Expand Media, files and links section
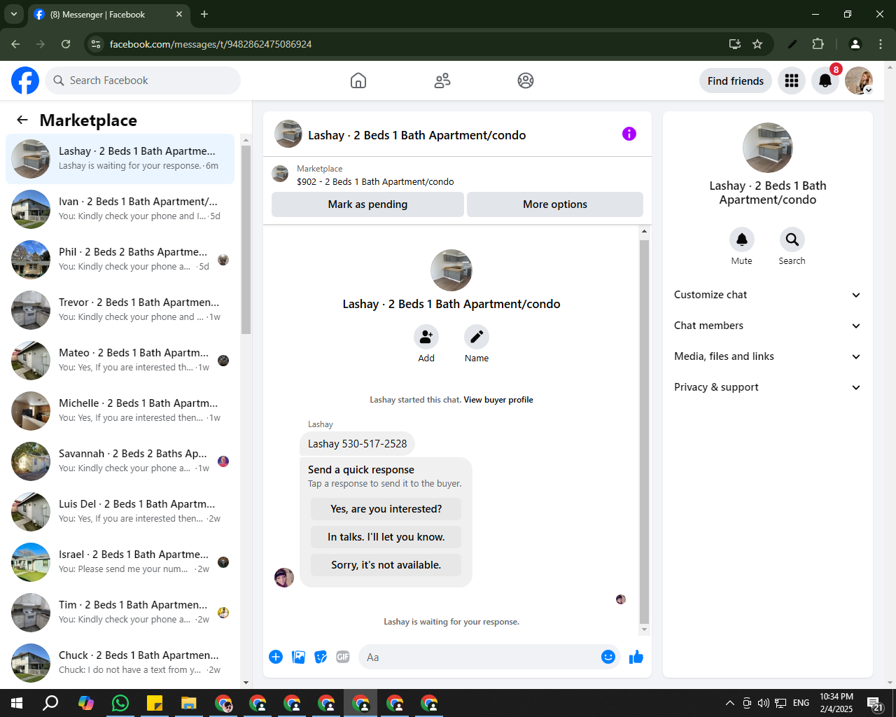Viewport: 896px width, 717px height. (x=768, y=356)
